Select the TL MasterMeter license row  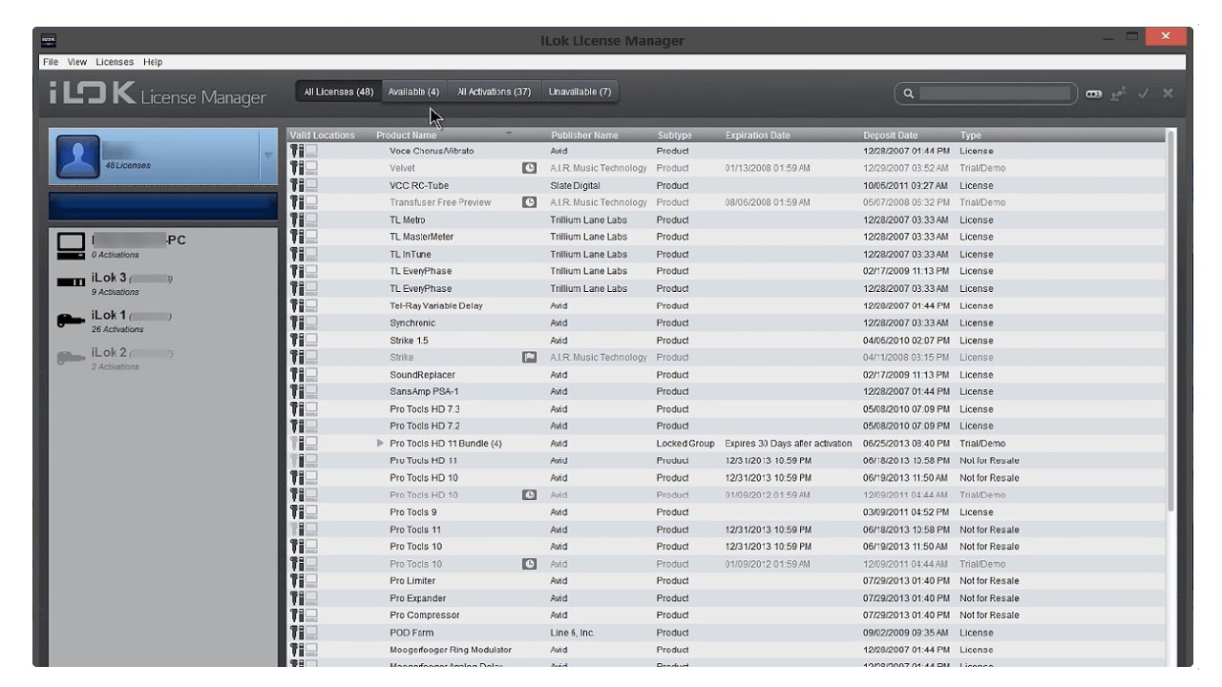click(726, 237)
